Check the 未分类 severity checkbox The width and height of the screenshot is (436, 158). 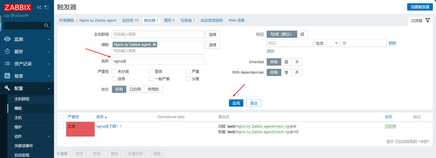pos(114,71)
